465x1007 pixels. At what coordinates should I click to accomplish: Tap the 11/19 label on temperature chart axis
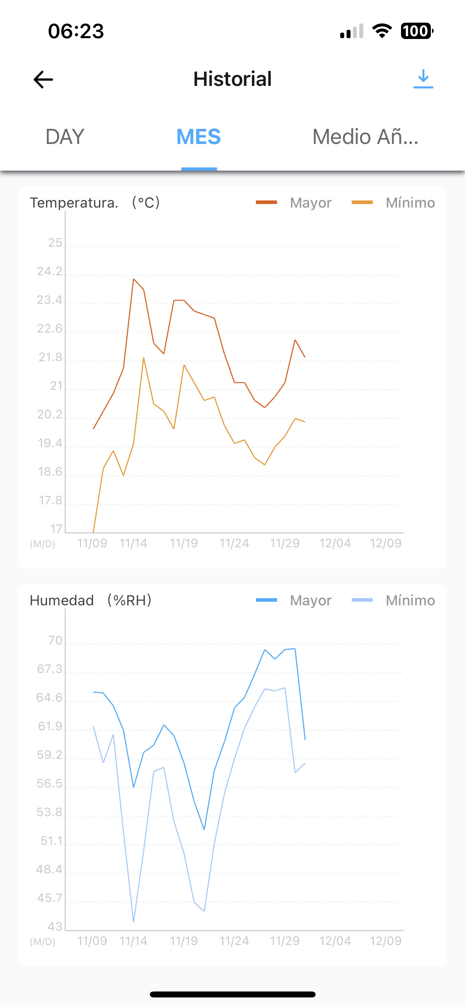pyautogui.click(x=184, y=543)
